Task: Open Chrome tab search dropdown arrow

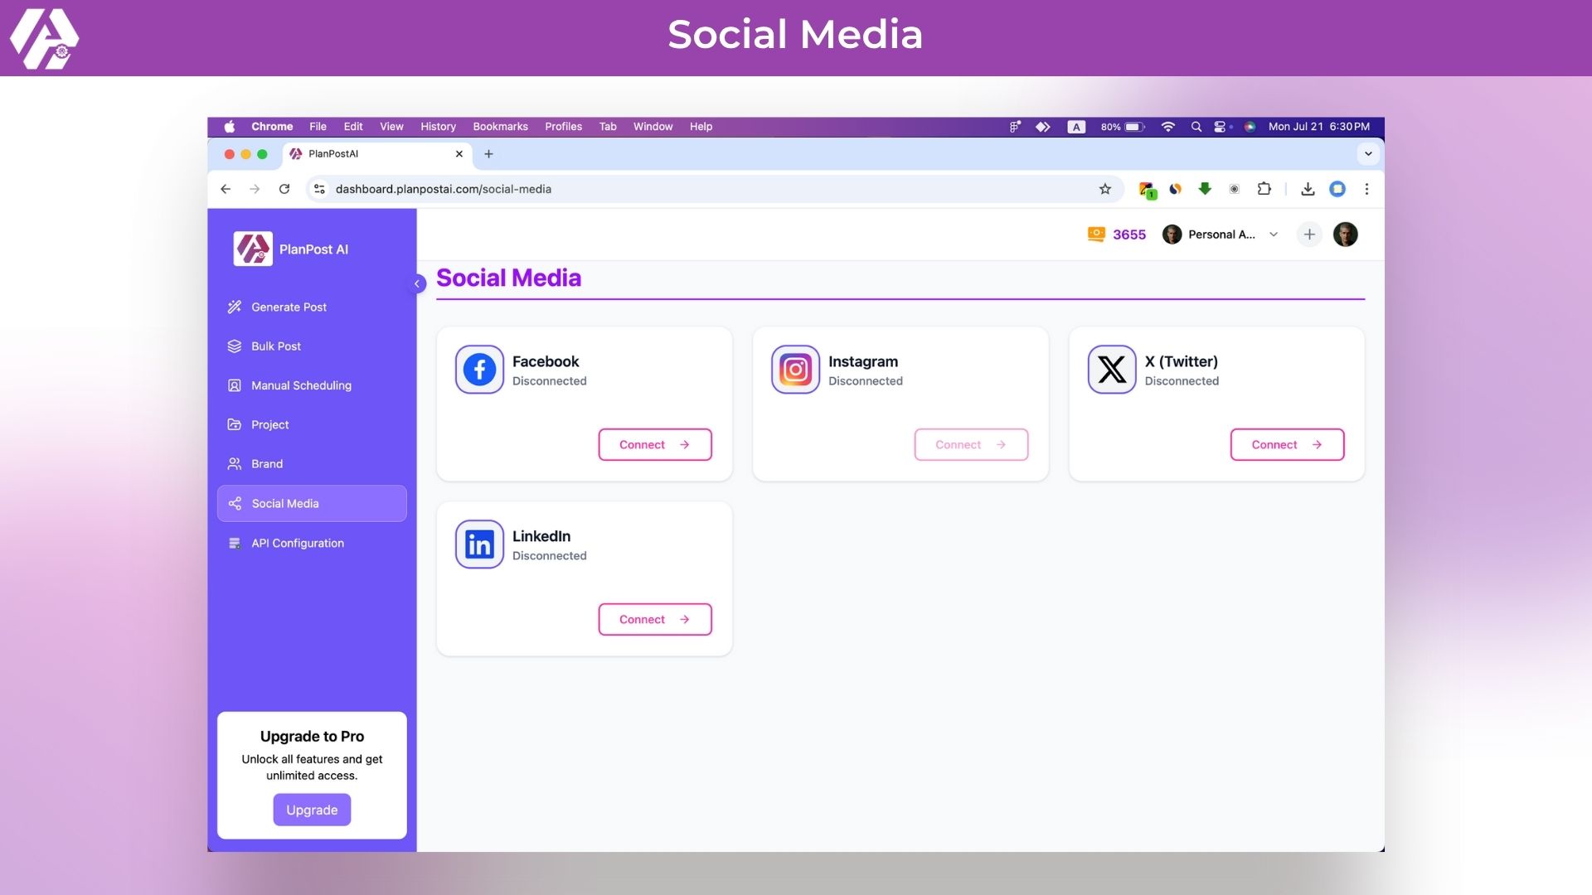Action: [x=1368, y=154]
